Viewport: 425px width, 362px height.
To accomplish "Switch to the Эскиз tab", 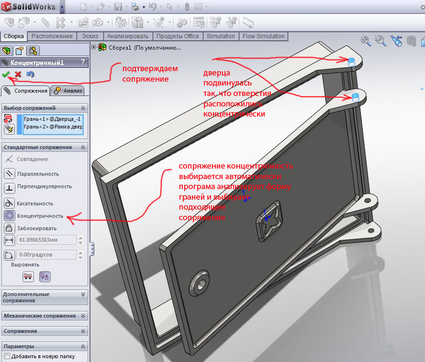I will pyautogui.click(x=89, y=36).
